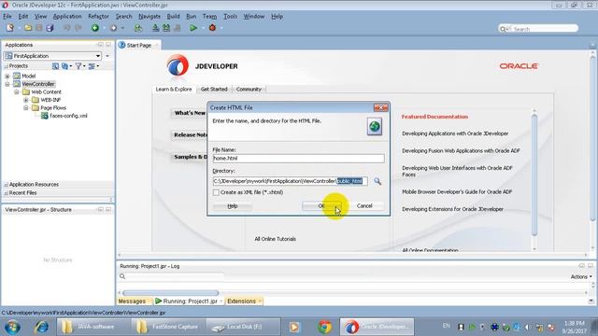Open Google Chrome from the taskbar
Image resolution: width=598 pixels, height=336 pixels.
[x=324, y=327]
